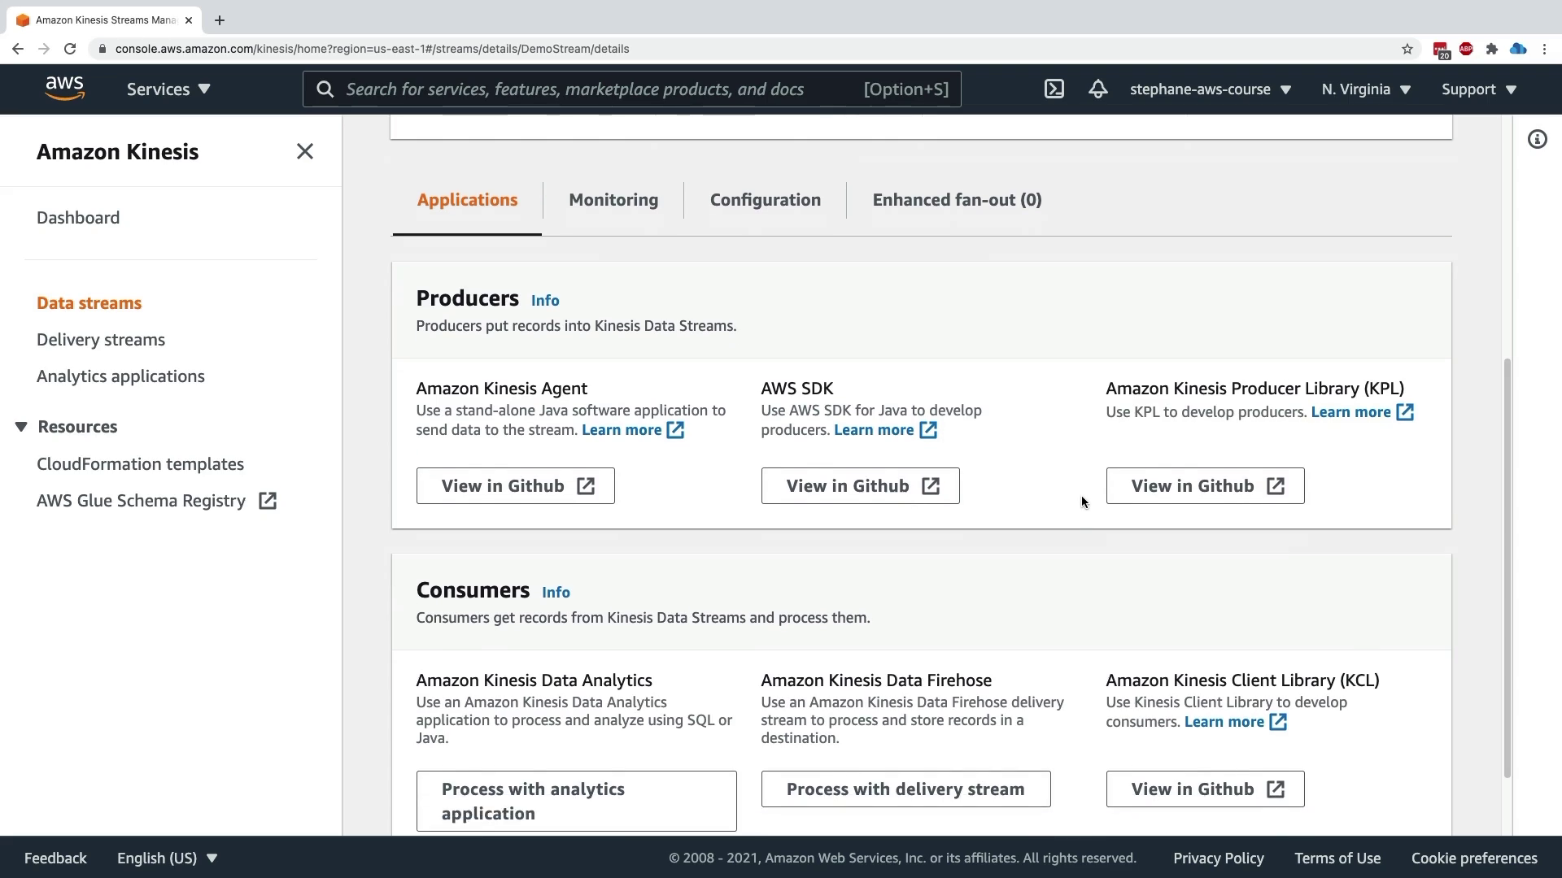Click the AdBlock Plus extension icon
This screenshot has height=878, width=1562.
click(x=1466, y=49)
